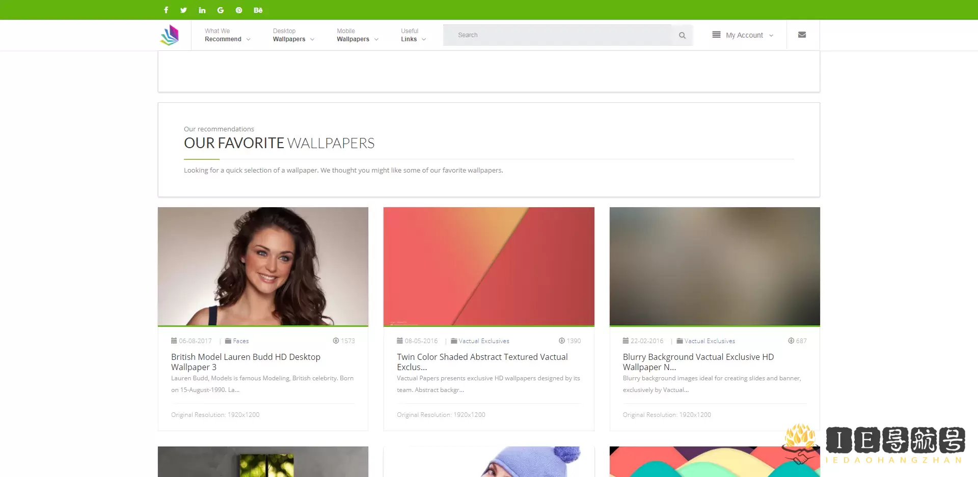Click the Pinterest icon
The image size is (978, 477).
tap(239, 10)
